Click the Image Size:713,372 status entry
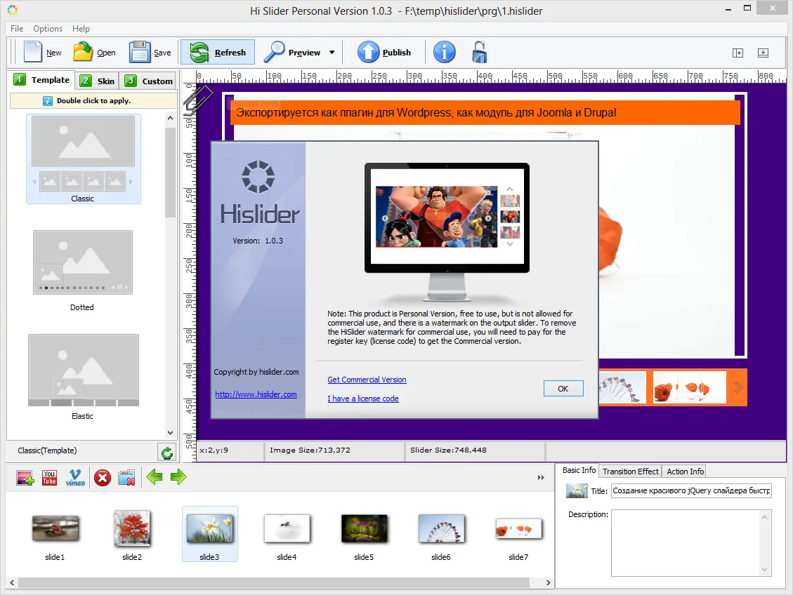Viewport: 793px width, 595px height. (310, 450)
